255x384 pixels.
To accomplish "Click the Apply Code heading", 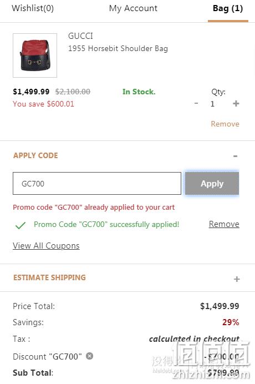I will [35, 155].
